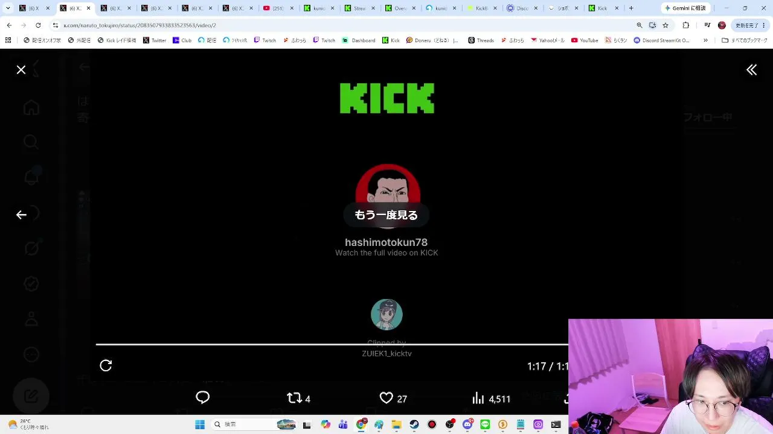
Task: Open Google Chrome from the taskbar
Action: click(361, 425)
